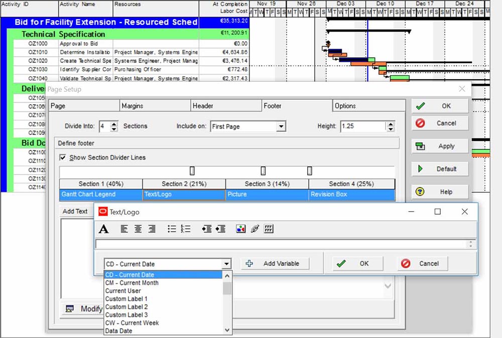Expand the CD - Current Date combo box
502x338 pixels.
point(226,264)
